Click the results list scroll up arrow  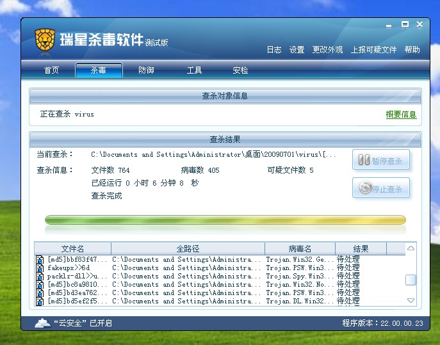[x=411, y=248]
